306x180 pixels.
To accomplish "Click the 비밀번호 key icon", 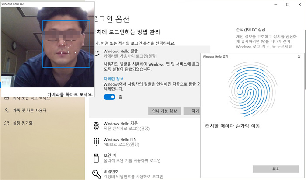I will [x=96, y=173].
